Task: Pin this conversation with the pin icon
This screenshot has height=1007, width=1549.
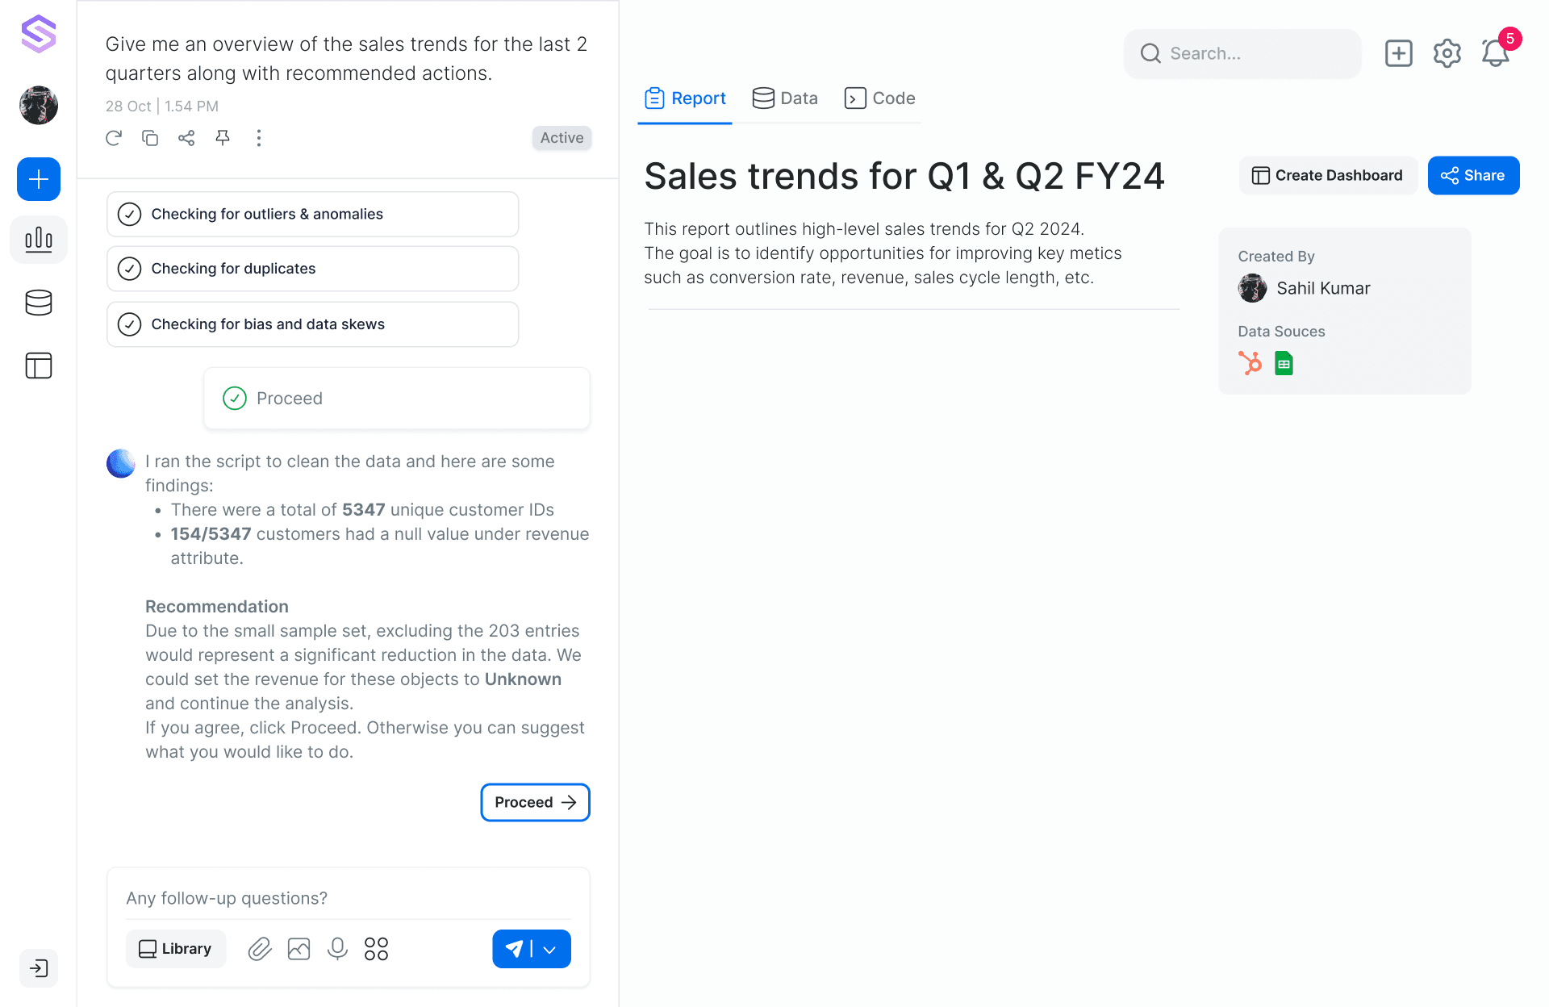Action: 223,138
